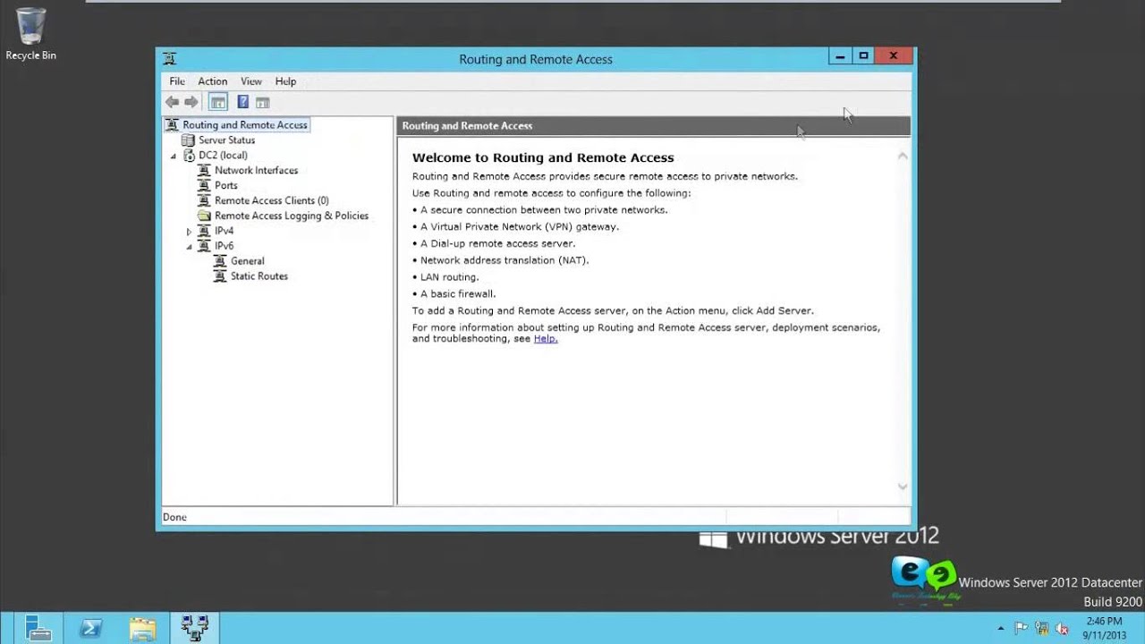This screenshot has width=1145, height=644.
Task: Open Server Manager from the taskbar
Action: pos(38,628)
